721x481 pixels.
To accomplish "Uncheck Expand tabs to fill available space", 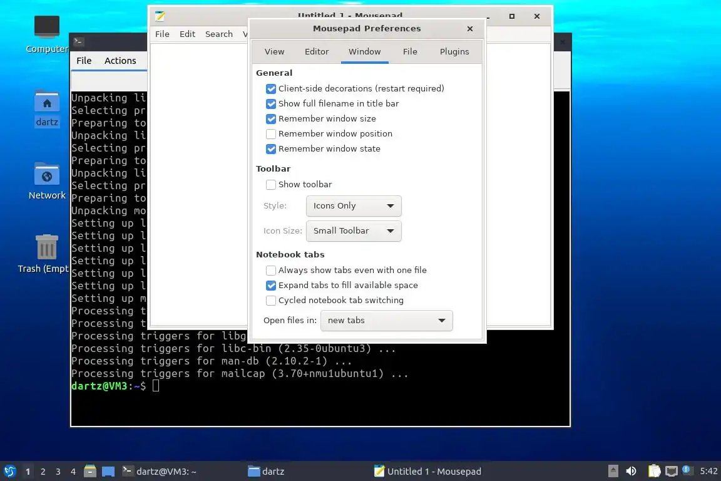I will [x=271, y=286].
